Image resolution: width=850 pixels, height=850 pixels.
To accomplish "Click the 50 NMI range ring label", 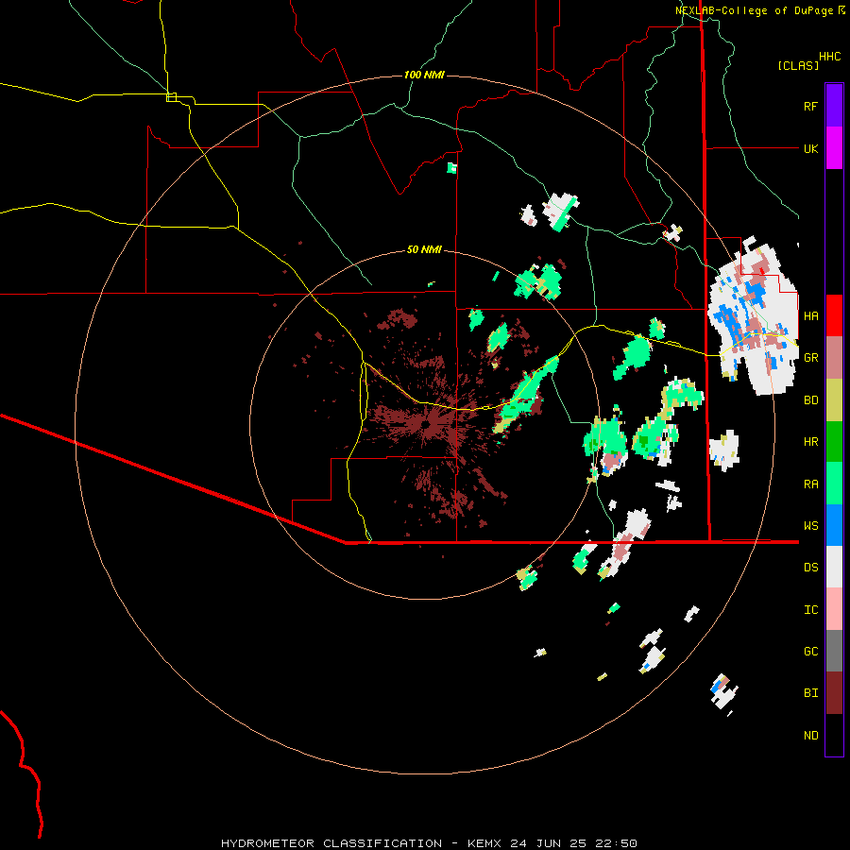I will coord(424,249).
